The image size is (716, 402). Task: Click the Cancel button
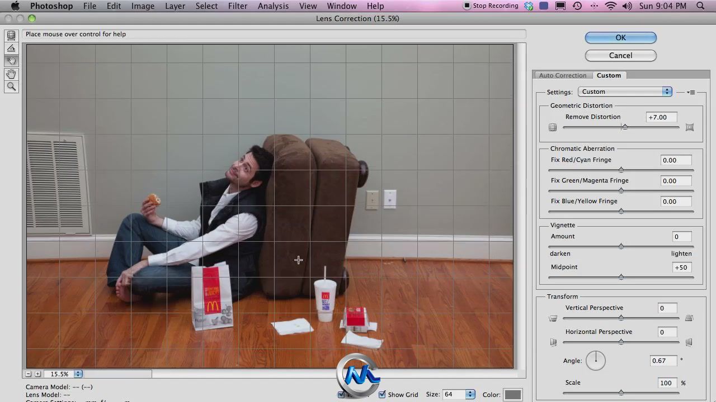pyautogui.click(x=620, y=55)
